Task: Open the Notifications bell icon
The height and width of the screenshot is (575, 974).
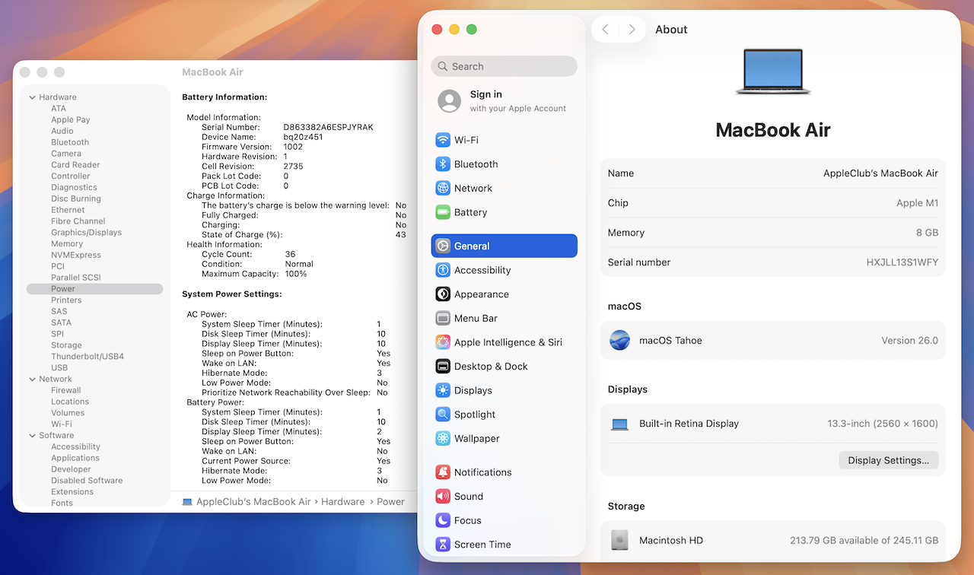Action: point(443,472)
